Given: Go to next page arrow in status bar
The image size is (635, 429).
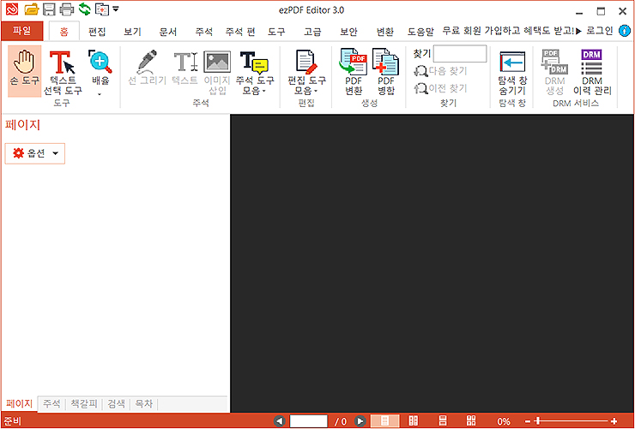Looking at the screenshot, I should click(360, 421).
